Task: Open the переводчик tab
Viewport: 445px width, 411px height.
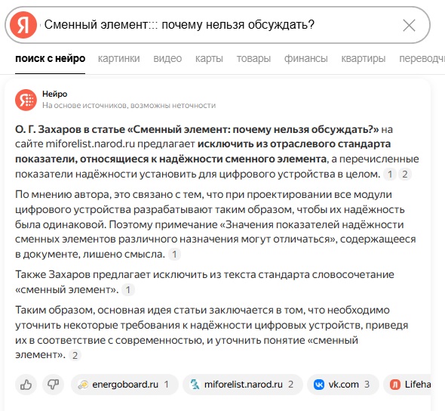Action: 422,58
